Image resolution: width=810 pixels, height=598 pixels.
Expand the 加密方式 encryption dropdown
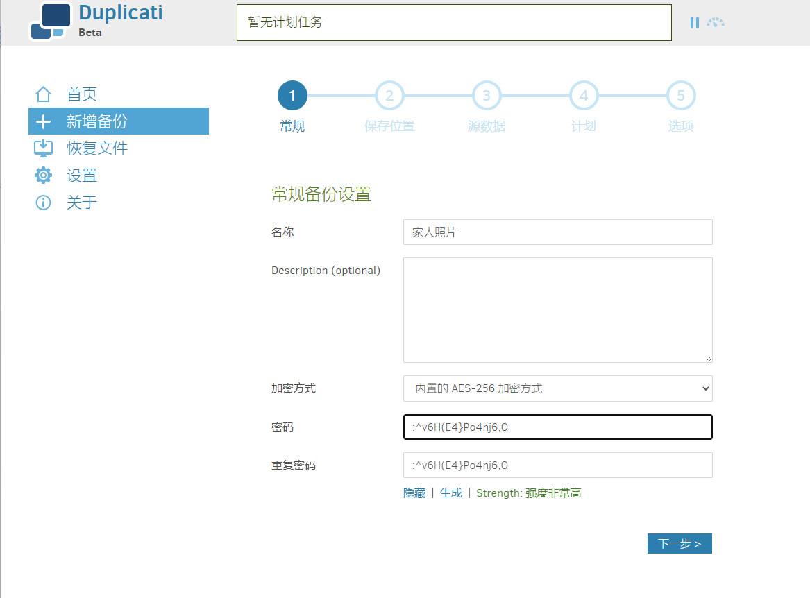(x=557, y=388)
